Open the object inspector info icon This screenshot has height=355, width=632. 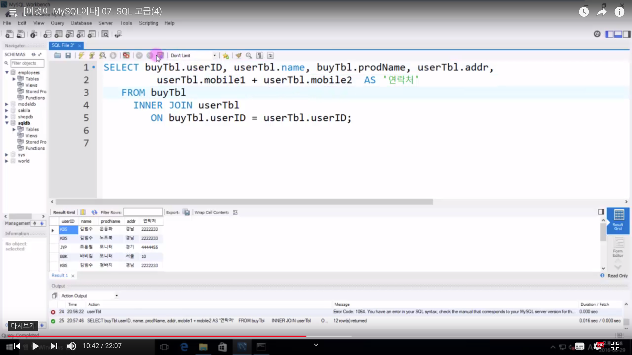pos(34,34)
